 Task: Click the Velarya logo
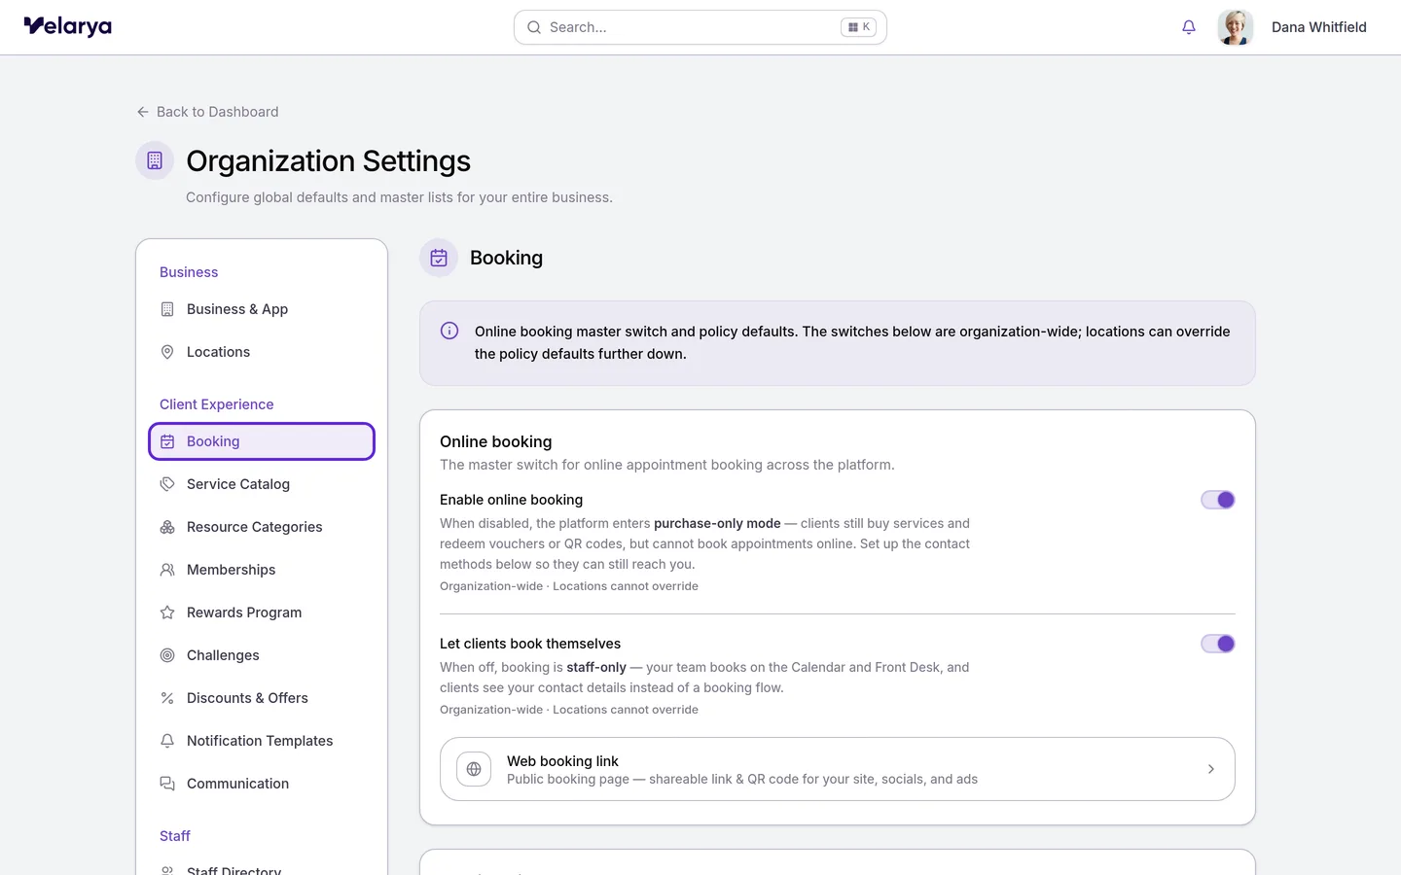coord(68,26)
